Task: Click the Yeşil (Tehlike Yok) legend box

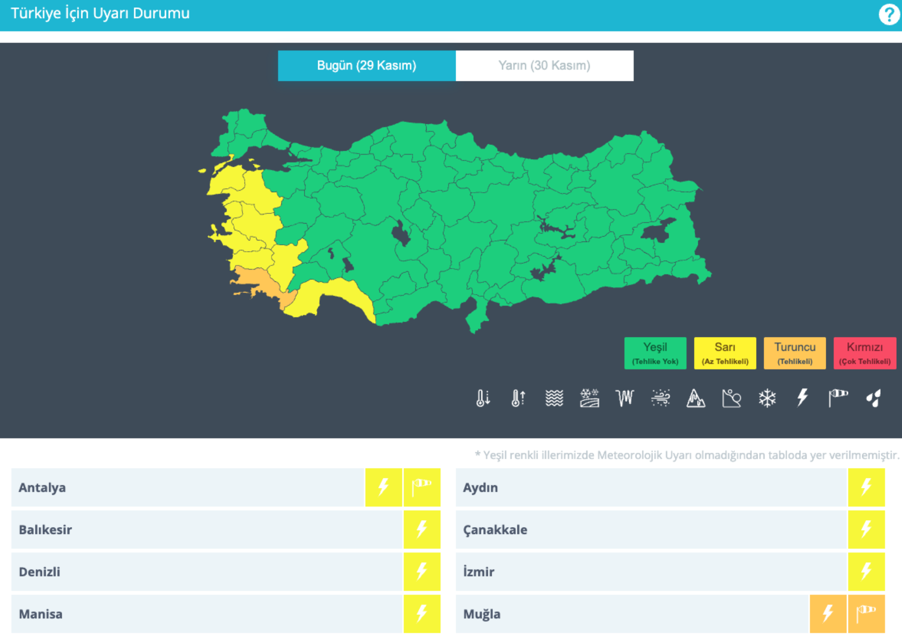Action: pos(655,353)
